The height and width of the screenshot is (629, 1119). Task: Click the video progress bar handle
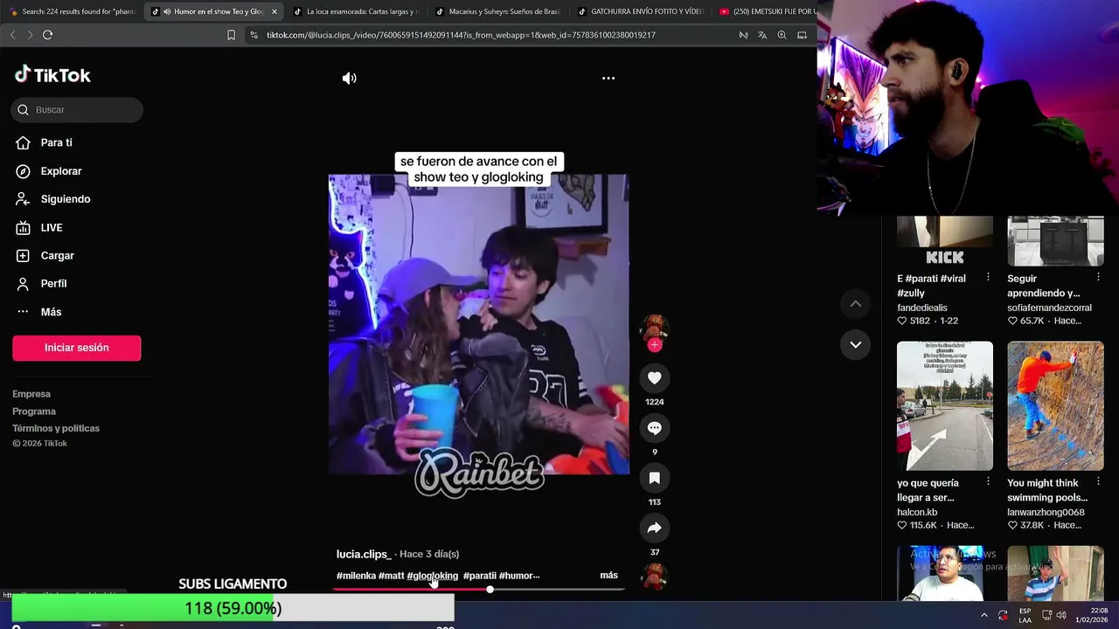click(x=490, y=590)
